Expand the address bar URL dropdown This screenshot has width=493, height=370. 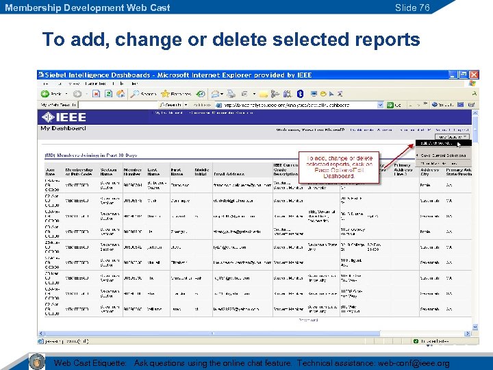pyautogui.click(x=380, y=105)
